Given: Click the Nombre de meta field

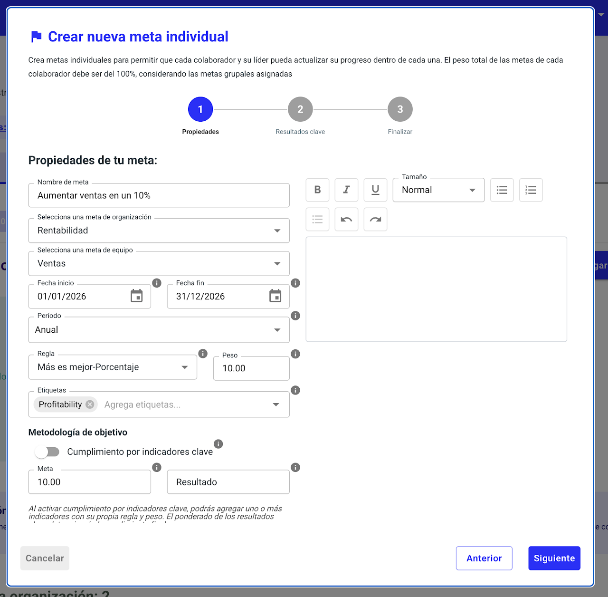Looking at the screenshot, I should pos(159,196).
